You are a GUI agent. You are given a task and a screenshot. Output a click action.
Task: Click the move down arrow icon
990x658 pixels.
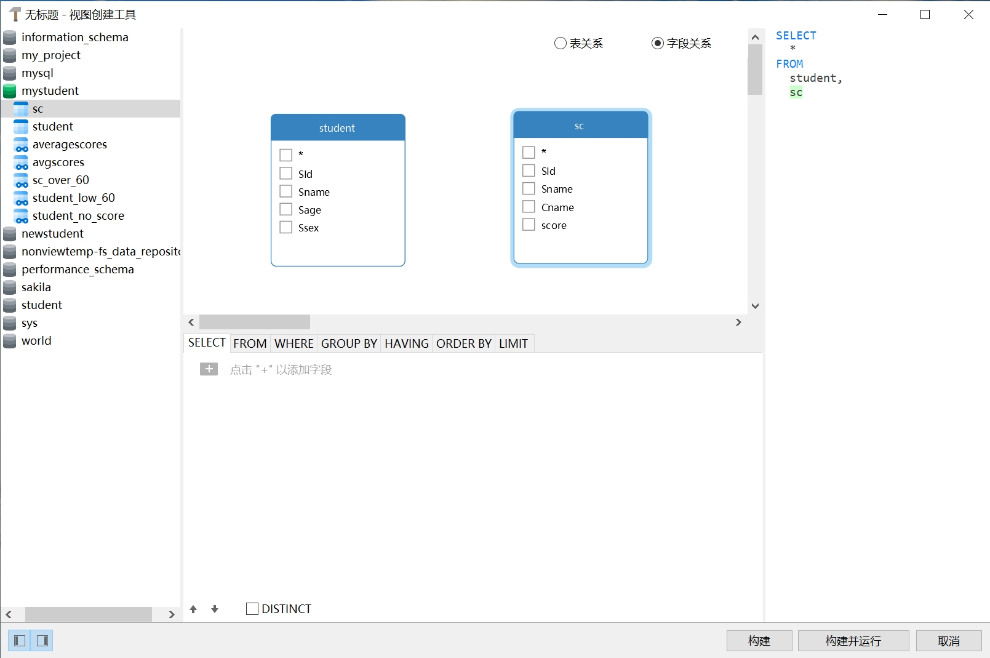[x=215, y=609]
